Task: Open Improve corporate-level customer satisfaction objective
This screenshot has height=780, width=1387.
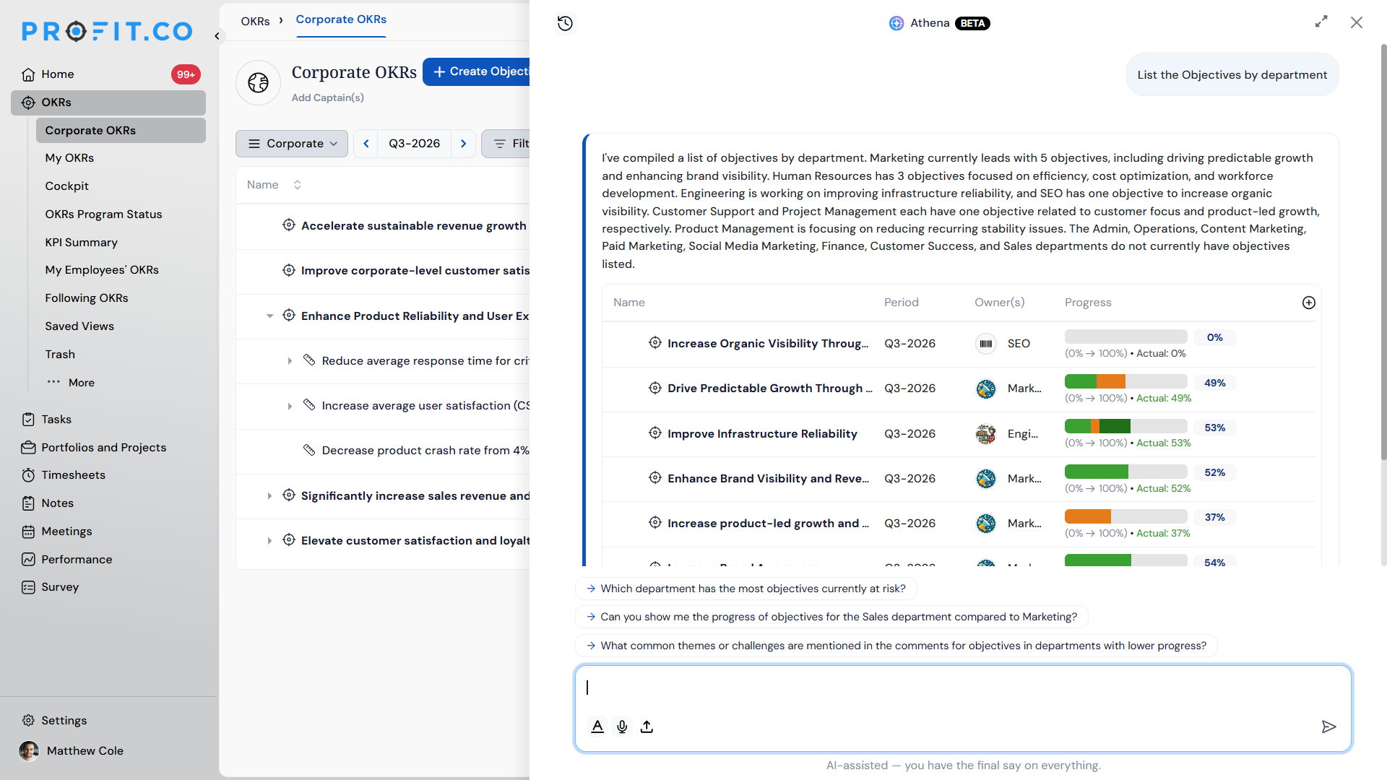Action: coord(415,271)
